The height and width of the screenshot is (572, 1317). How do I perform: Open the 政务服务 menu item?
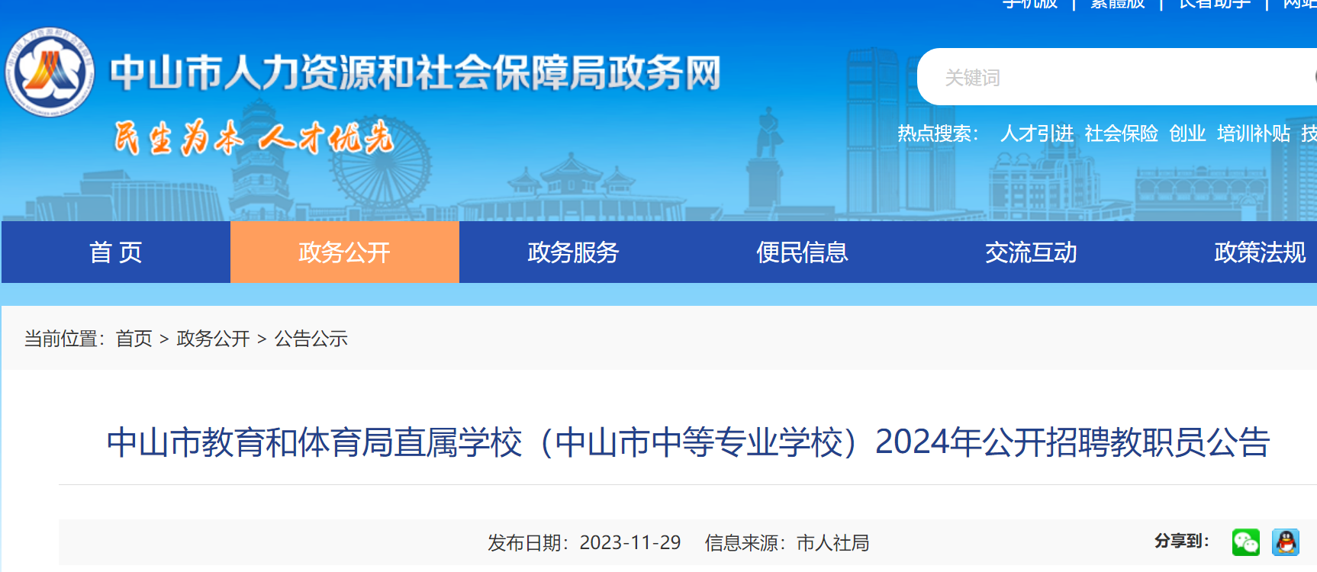pyautogui.click(x=573, y=252)
